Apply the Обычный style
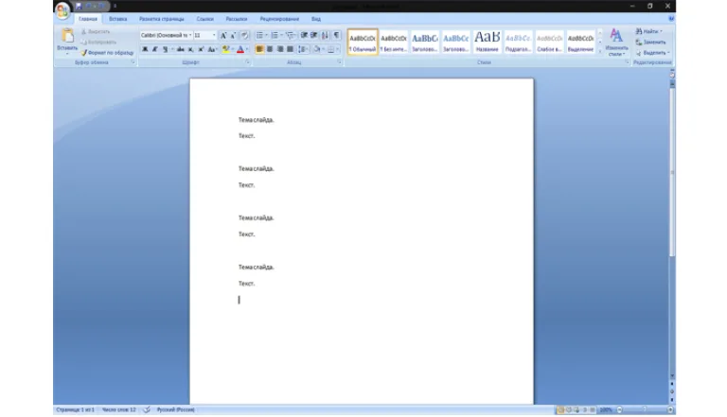The width and height of the screenshot is (727, 417). pyautogui.click(x=363, y=42)
